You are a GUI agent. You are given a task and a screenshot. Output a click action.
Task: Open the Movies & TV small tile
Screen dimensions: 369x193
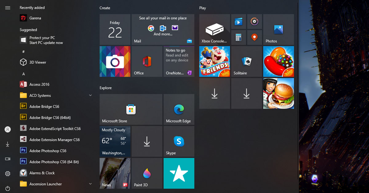(239, 22)
